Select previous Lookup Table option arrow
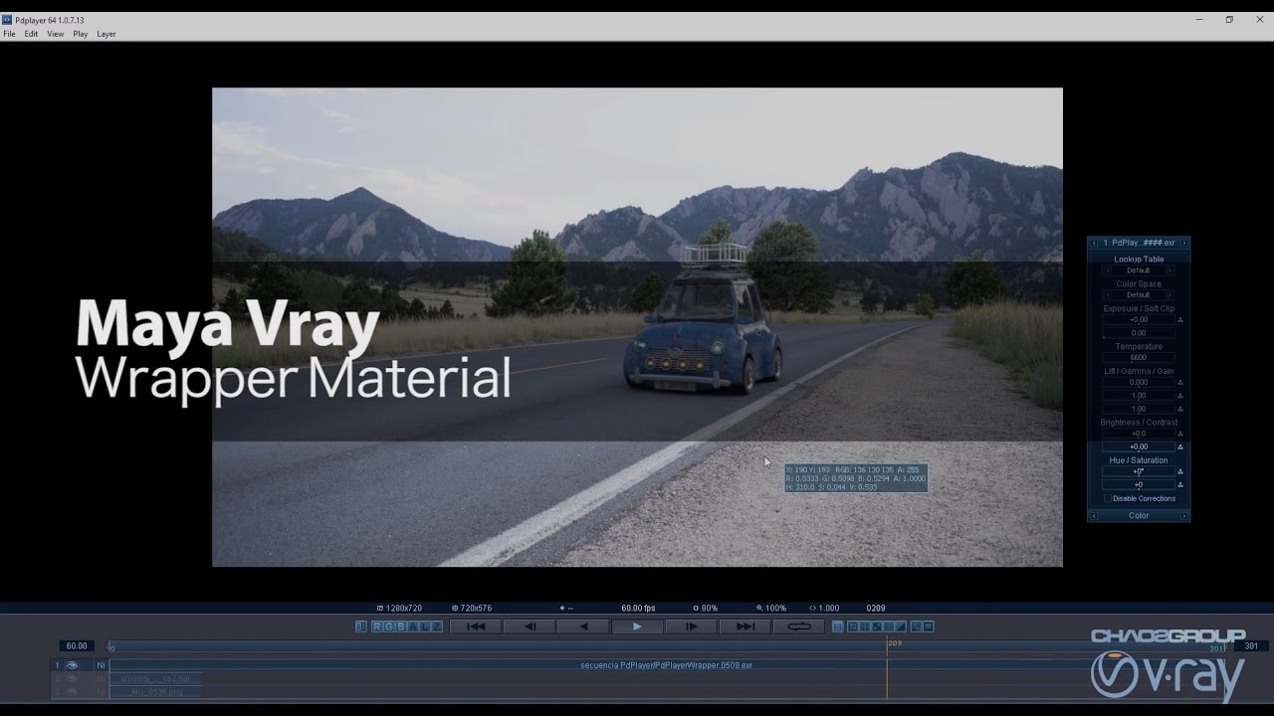Viewport: 1274px width, 716px height. 1108,270
